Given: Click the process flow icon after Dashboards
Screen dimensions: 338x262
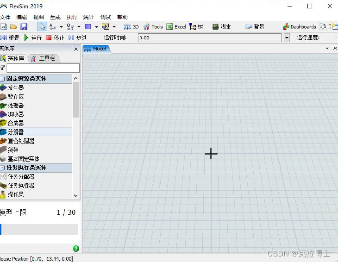Looking at the screenshot, I should [323, 27].
